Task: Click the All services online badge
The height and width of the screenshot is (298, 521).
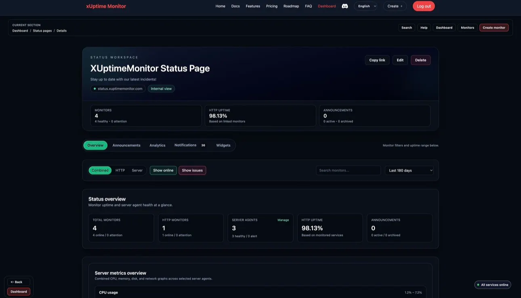Action: coord(493,285)
